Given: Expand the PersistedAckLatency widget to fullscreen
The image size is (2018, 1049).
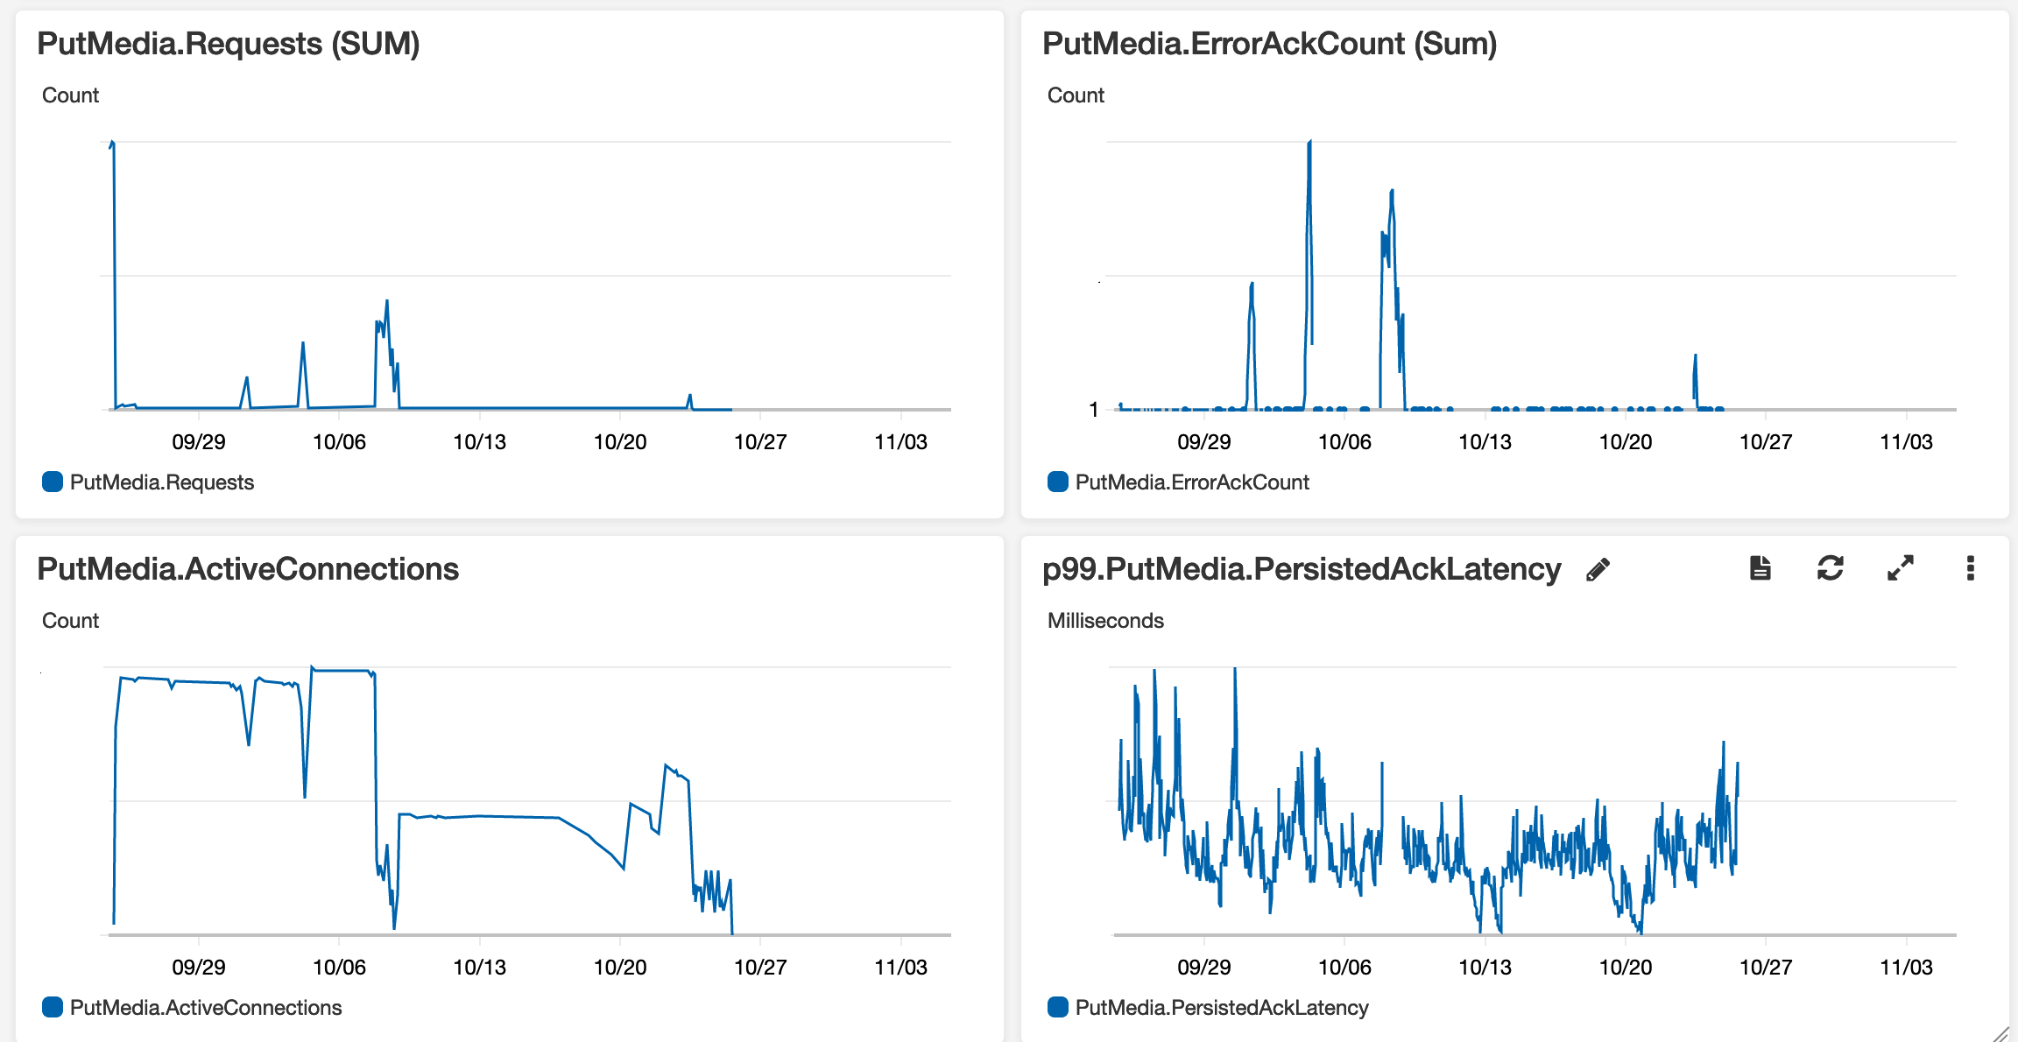Looking at the screenshot, I should (1900, 568).
